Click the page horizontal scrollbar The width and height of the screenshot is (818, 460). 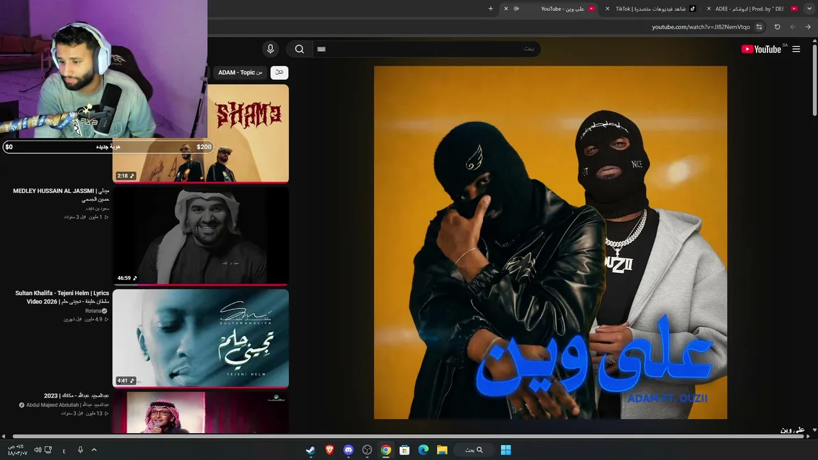click(x=409, y=436)
